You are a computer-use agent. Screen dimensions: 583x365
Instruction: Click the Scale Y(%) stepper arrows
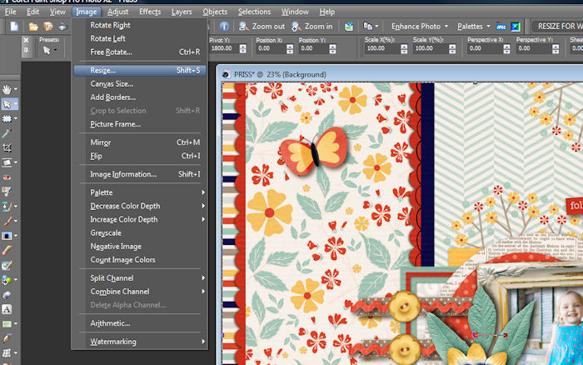pos(452,48)
